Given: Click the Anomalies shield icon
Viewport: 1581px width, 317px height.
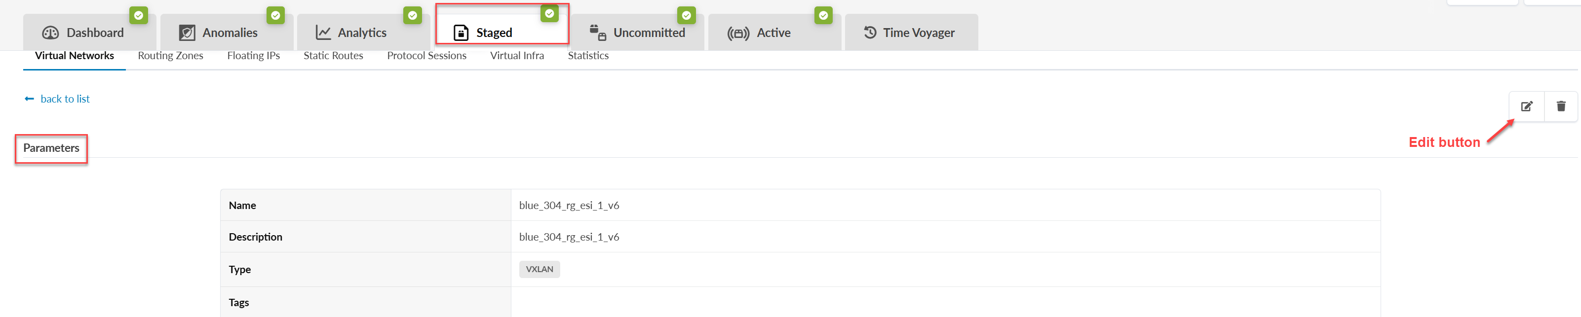Looking at the screenshot, I should (x=187, y=33).
